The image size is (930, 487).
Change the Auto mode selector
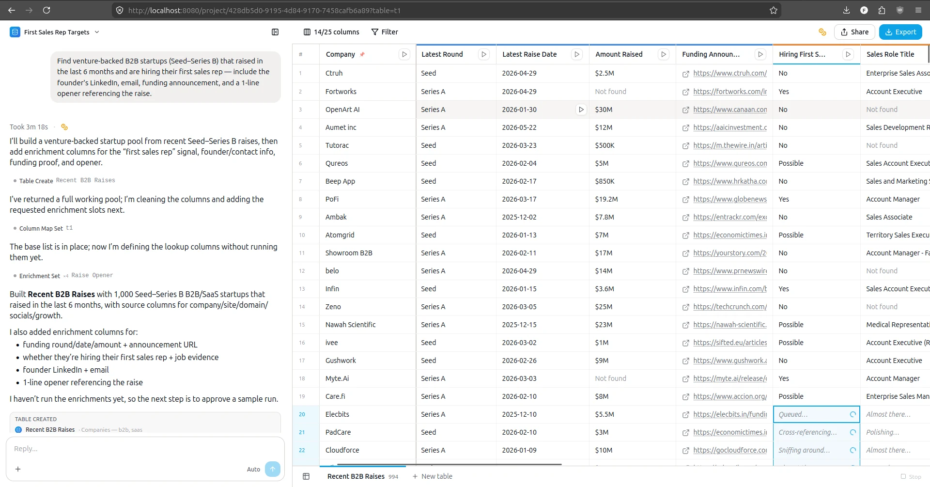(253, 469)
